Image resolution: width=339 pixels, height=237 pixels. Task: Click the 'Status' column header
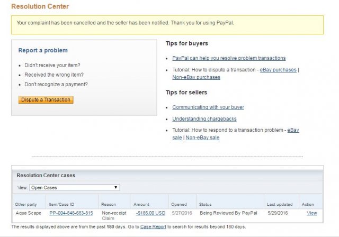coord(205,204)
